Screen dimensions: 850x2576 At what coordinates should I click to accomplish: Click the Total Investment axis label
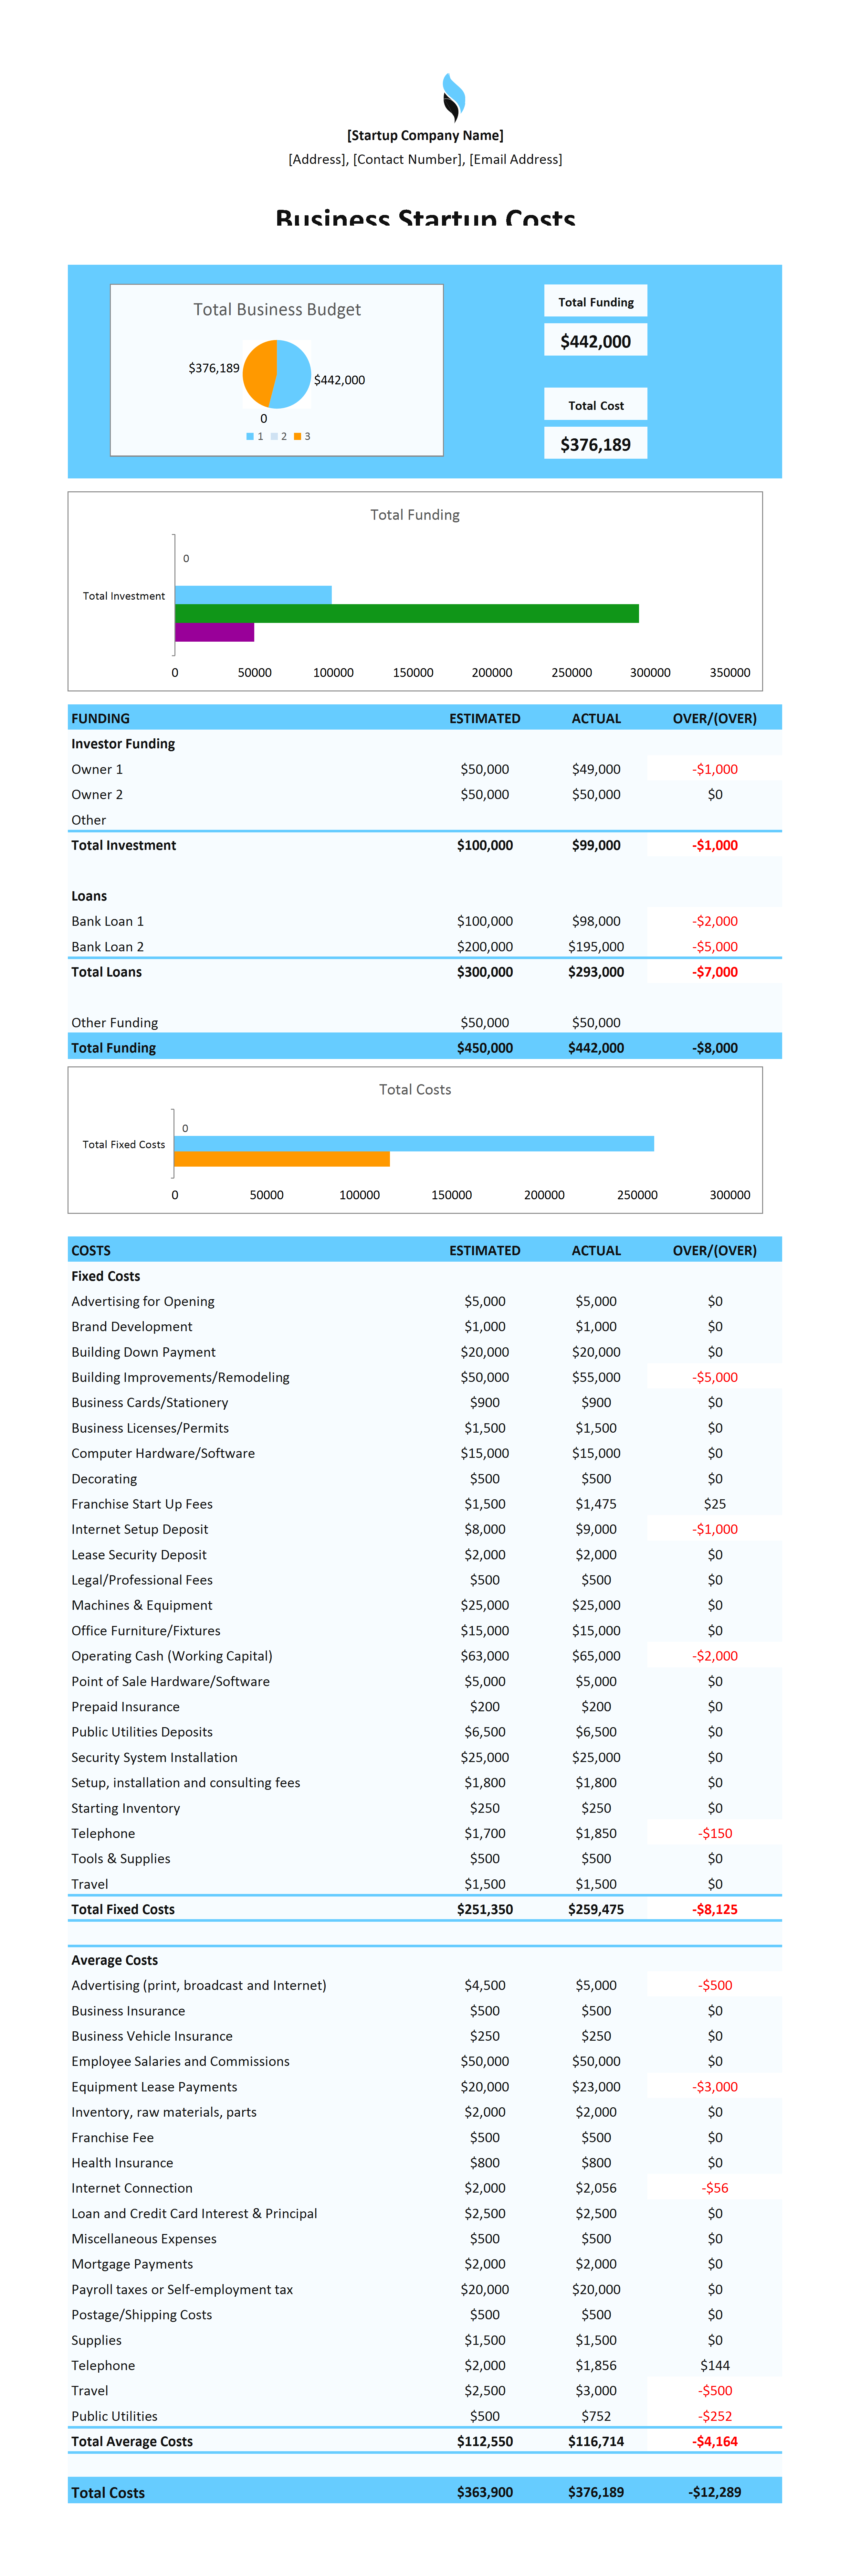click(x=124, y=596)
